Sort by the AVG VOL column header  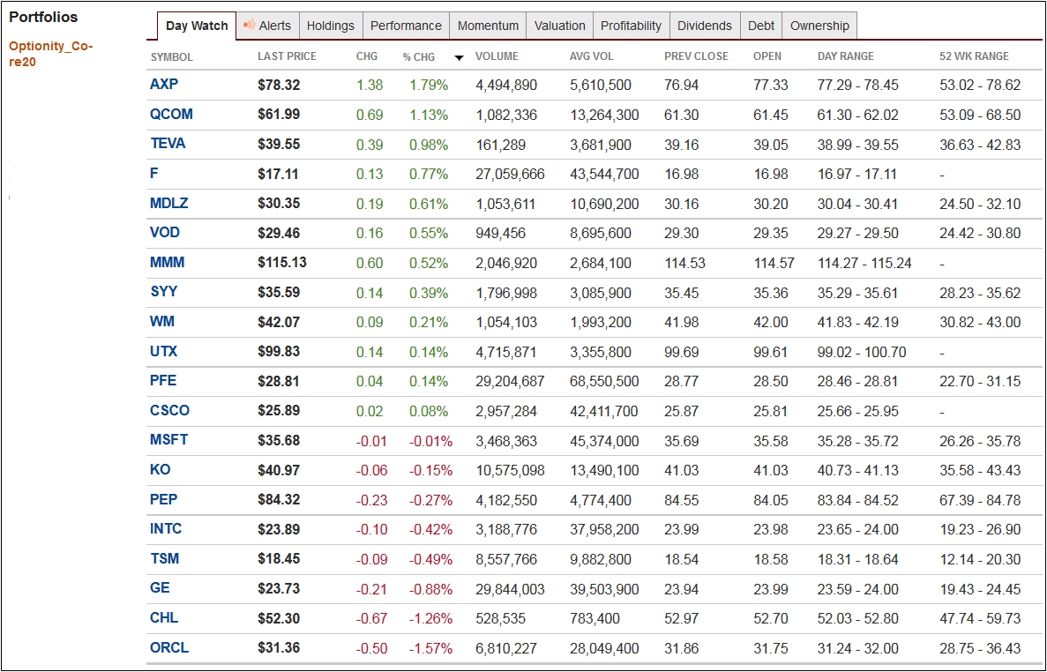pyautogui.click(x=592, y=56)
